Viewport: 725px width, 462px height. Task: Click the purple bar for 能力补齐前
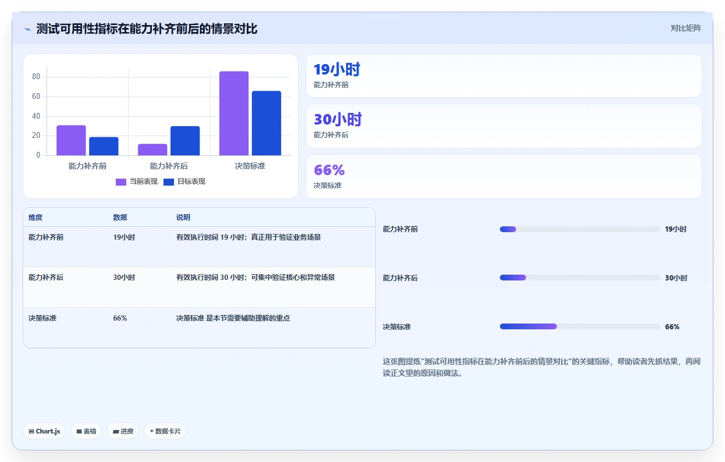(71, 140)
